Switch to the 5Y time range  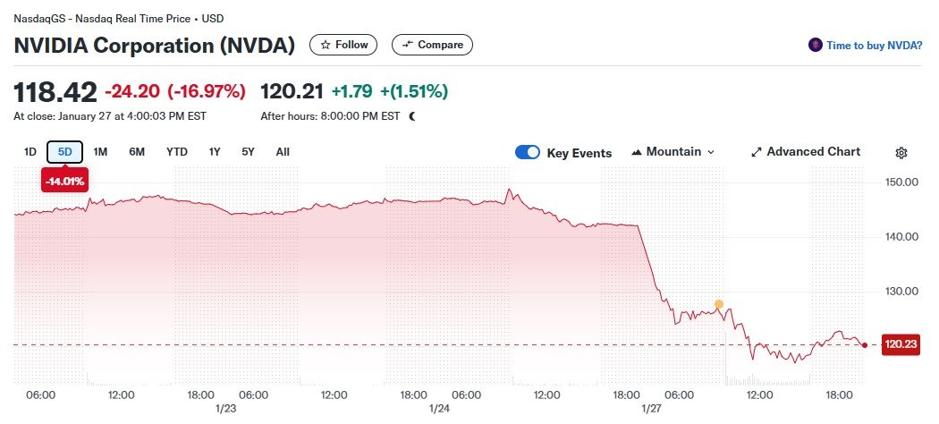tap(248, 152)
